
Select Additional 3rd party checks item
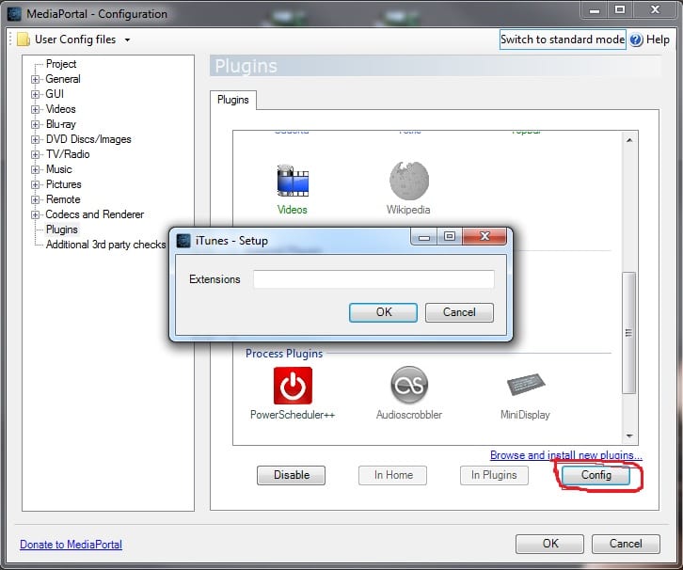(x=105, y=245)
